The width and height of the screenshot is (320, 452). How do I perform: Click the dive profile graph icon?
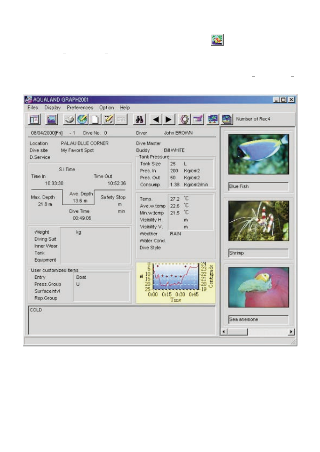click(52, 119)
